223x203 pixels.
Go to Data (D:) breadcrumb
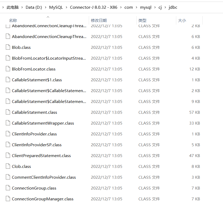(34, 7)
